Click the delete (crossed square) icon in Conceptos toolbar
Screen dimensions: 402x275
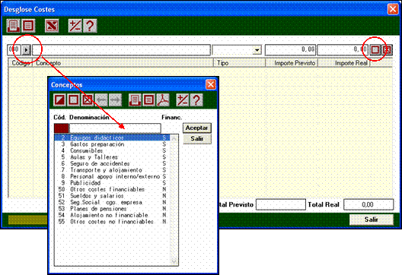coord(87,100)
